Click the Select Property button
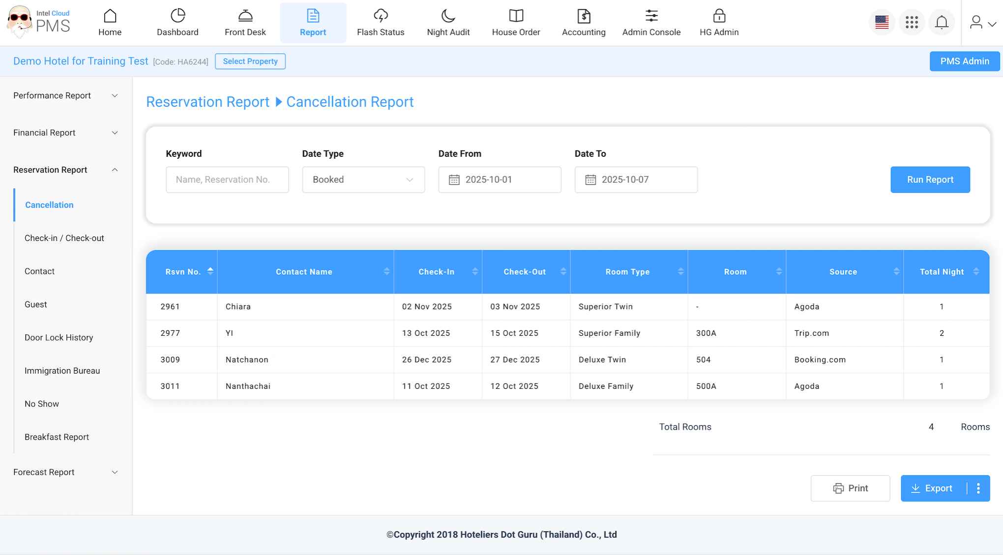 click(250, 61)
